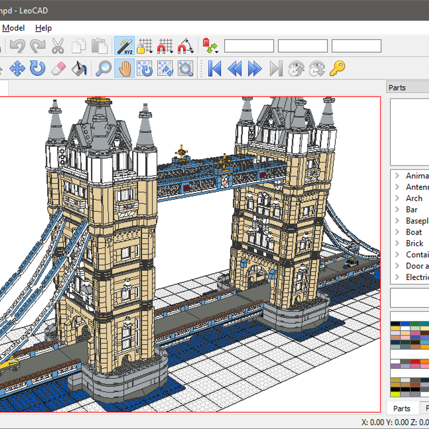429x429 pixels.
Task: Pick the red color swatch
Action: [x=415, y=361]
